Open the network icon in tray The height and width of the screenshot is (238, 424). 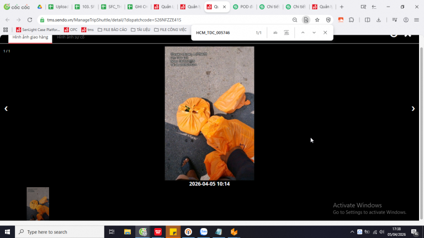pos(375,232)
